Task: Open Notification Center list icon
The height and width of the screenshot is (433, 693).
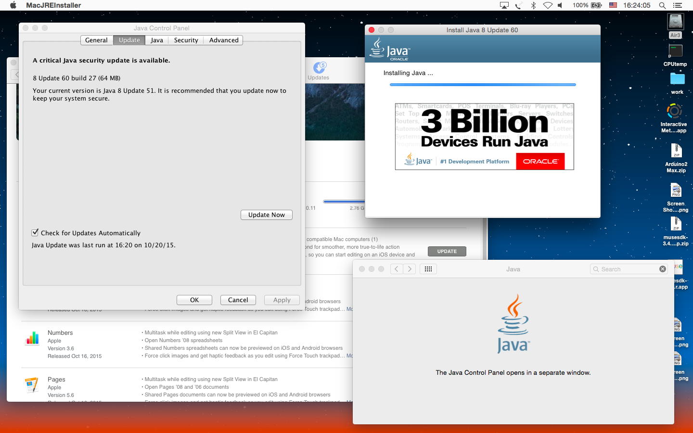Action: click(x=678, y=5)
